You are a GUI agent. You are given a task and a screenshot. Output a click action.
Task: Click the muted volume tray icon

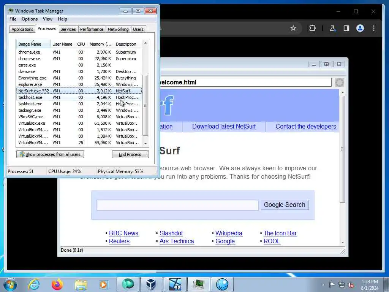[351, 285]
